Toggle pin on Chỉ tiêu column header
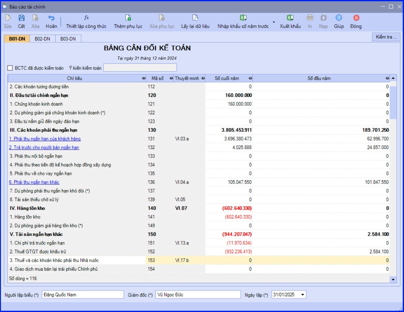Screen dimensions: 404x312 [143, 78]
